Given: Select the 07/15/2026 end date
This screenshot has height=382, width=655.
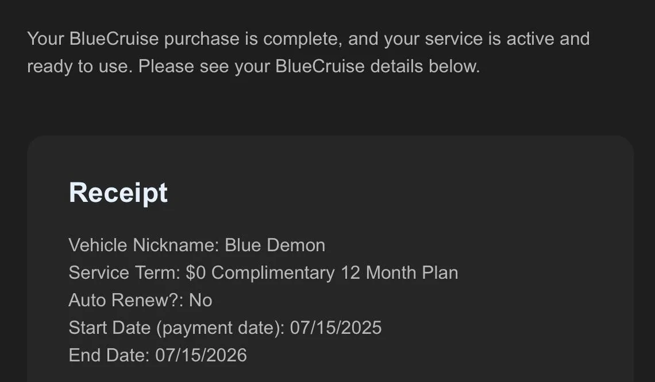Looking at the screenshot, I should (x=201, y=355).
